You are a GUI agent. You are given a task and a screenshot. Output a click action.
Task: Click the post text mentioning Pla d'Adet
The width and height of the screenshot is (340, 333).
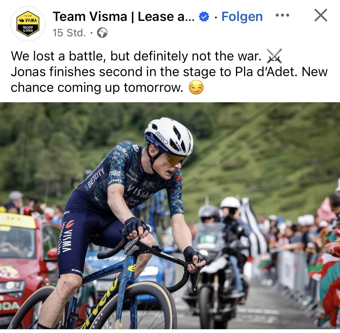coord(169,72)
